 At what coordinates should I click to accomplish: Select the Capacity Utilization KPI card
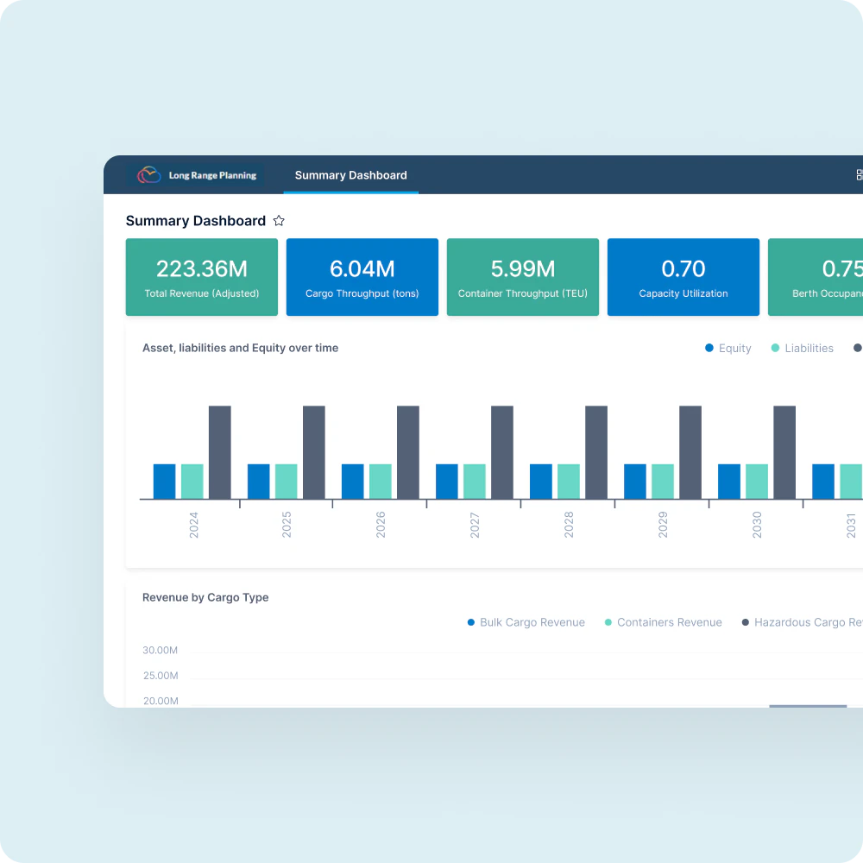coord(683,277)
